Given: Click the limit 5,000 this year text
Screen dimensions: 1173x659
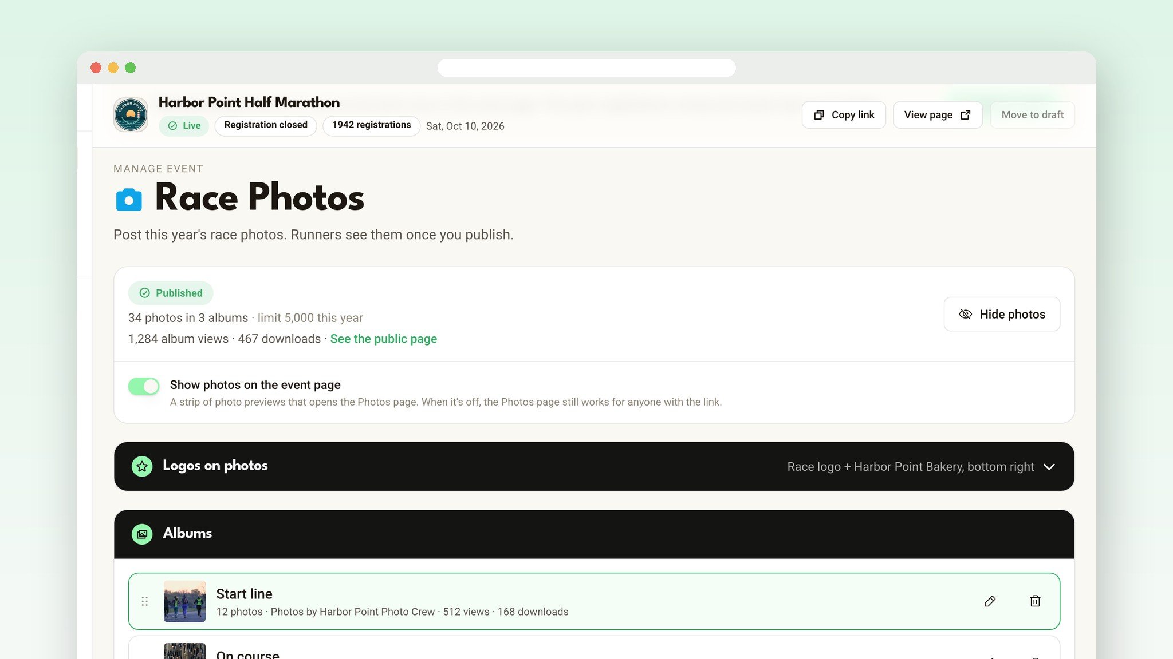Looking at the screenshot, I should click(310, 318).
